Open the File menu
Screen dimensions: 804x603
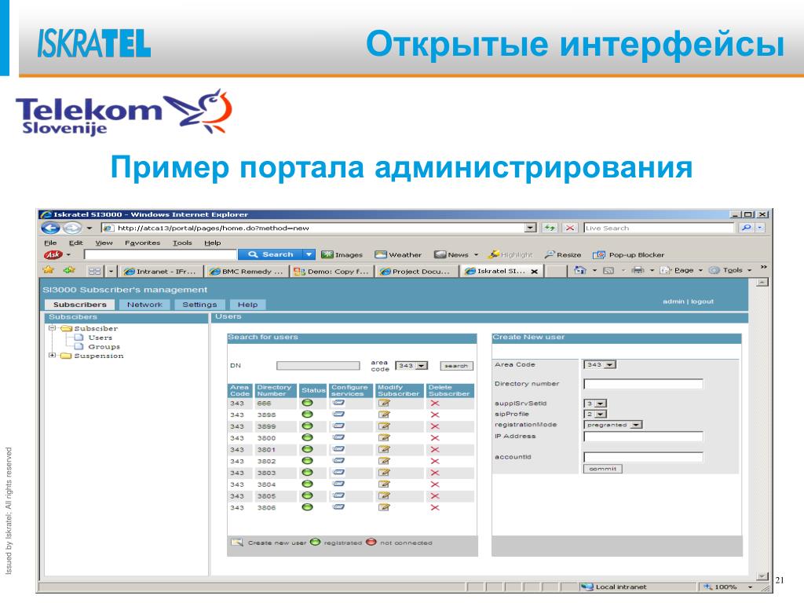(50, 243)
